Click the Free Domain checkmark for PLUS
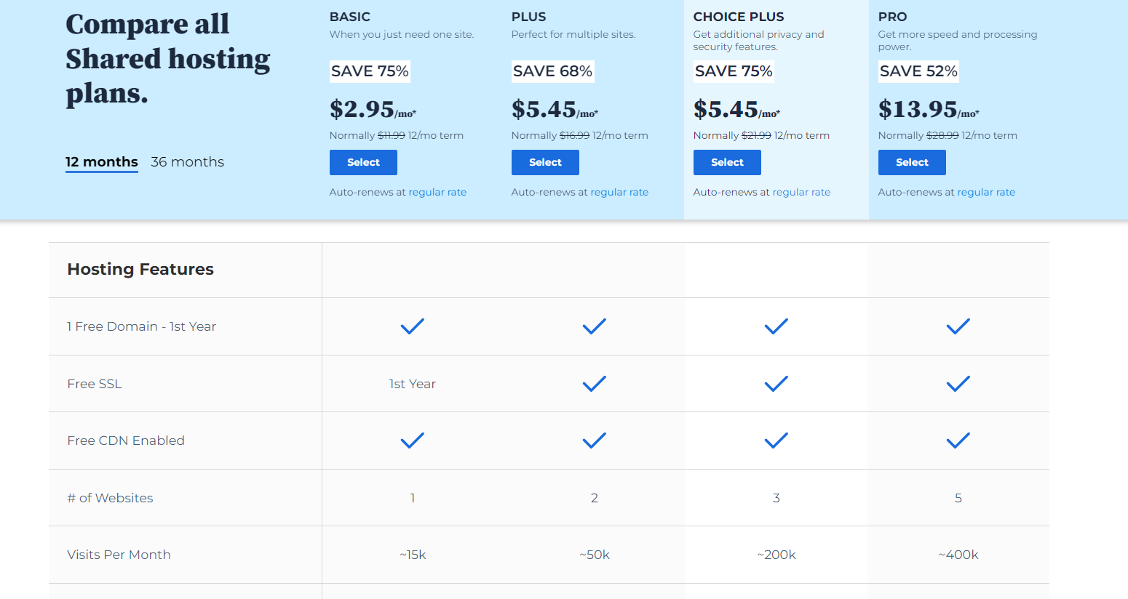The image size is (1128, 599). [595, 326]
